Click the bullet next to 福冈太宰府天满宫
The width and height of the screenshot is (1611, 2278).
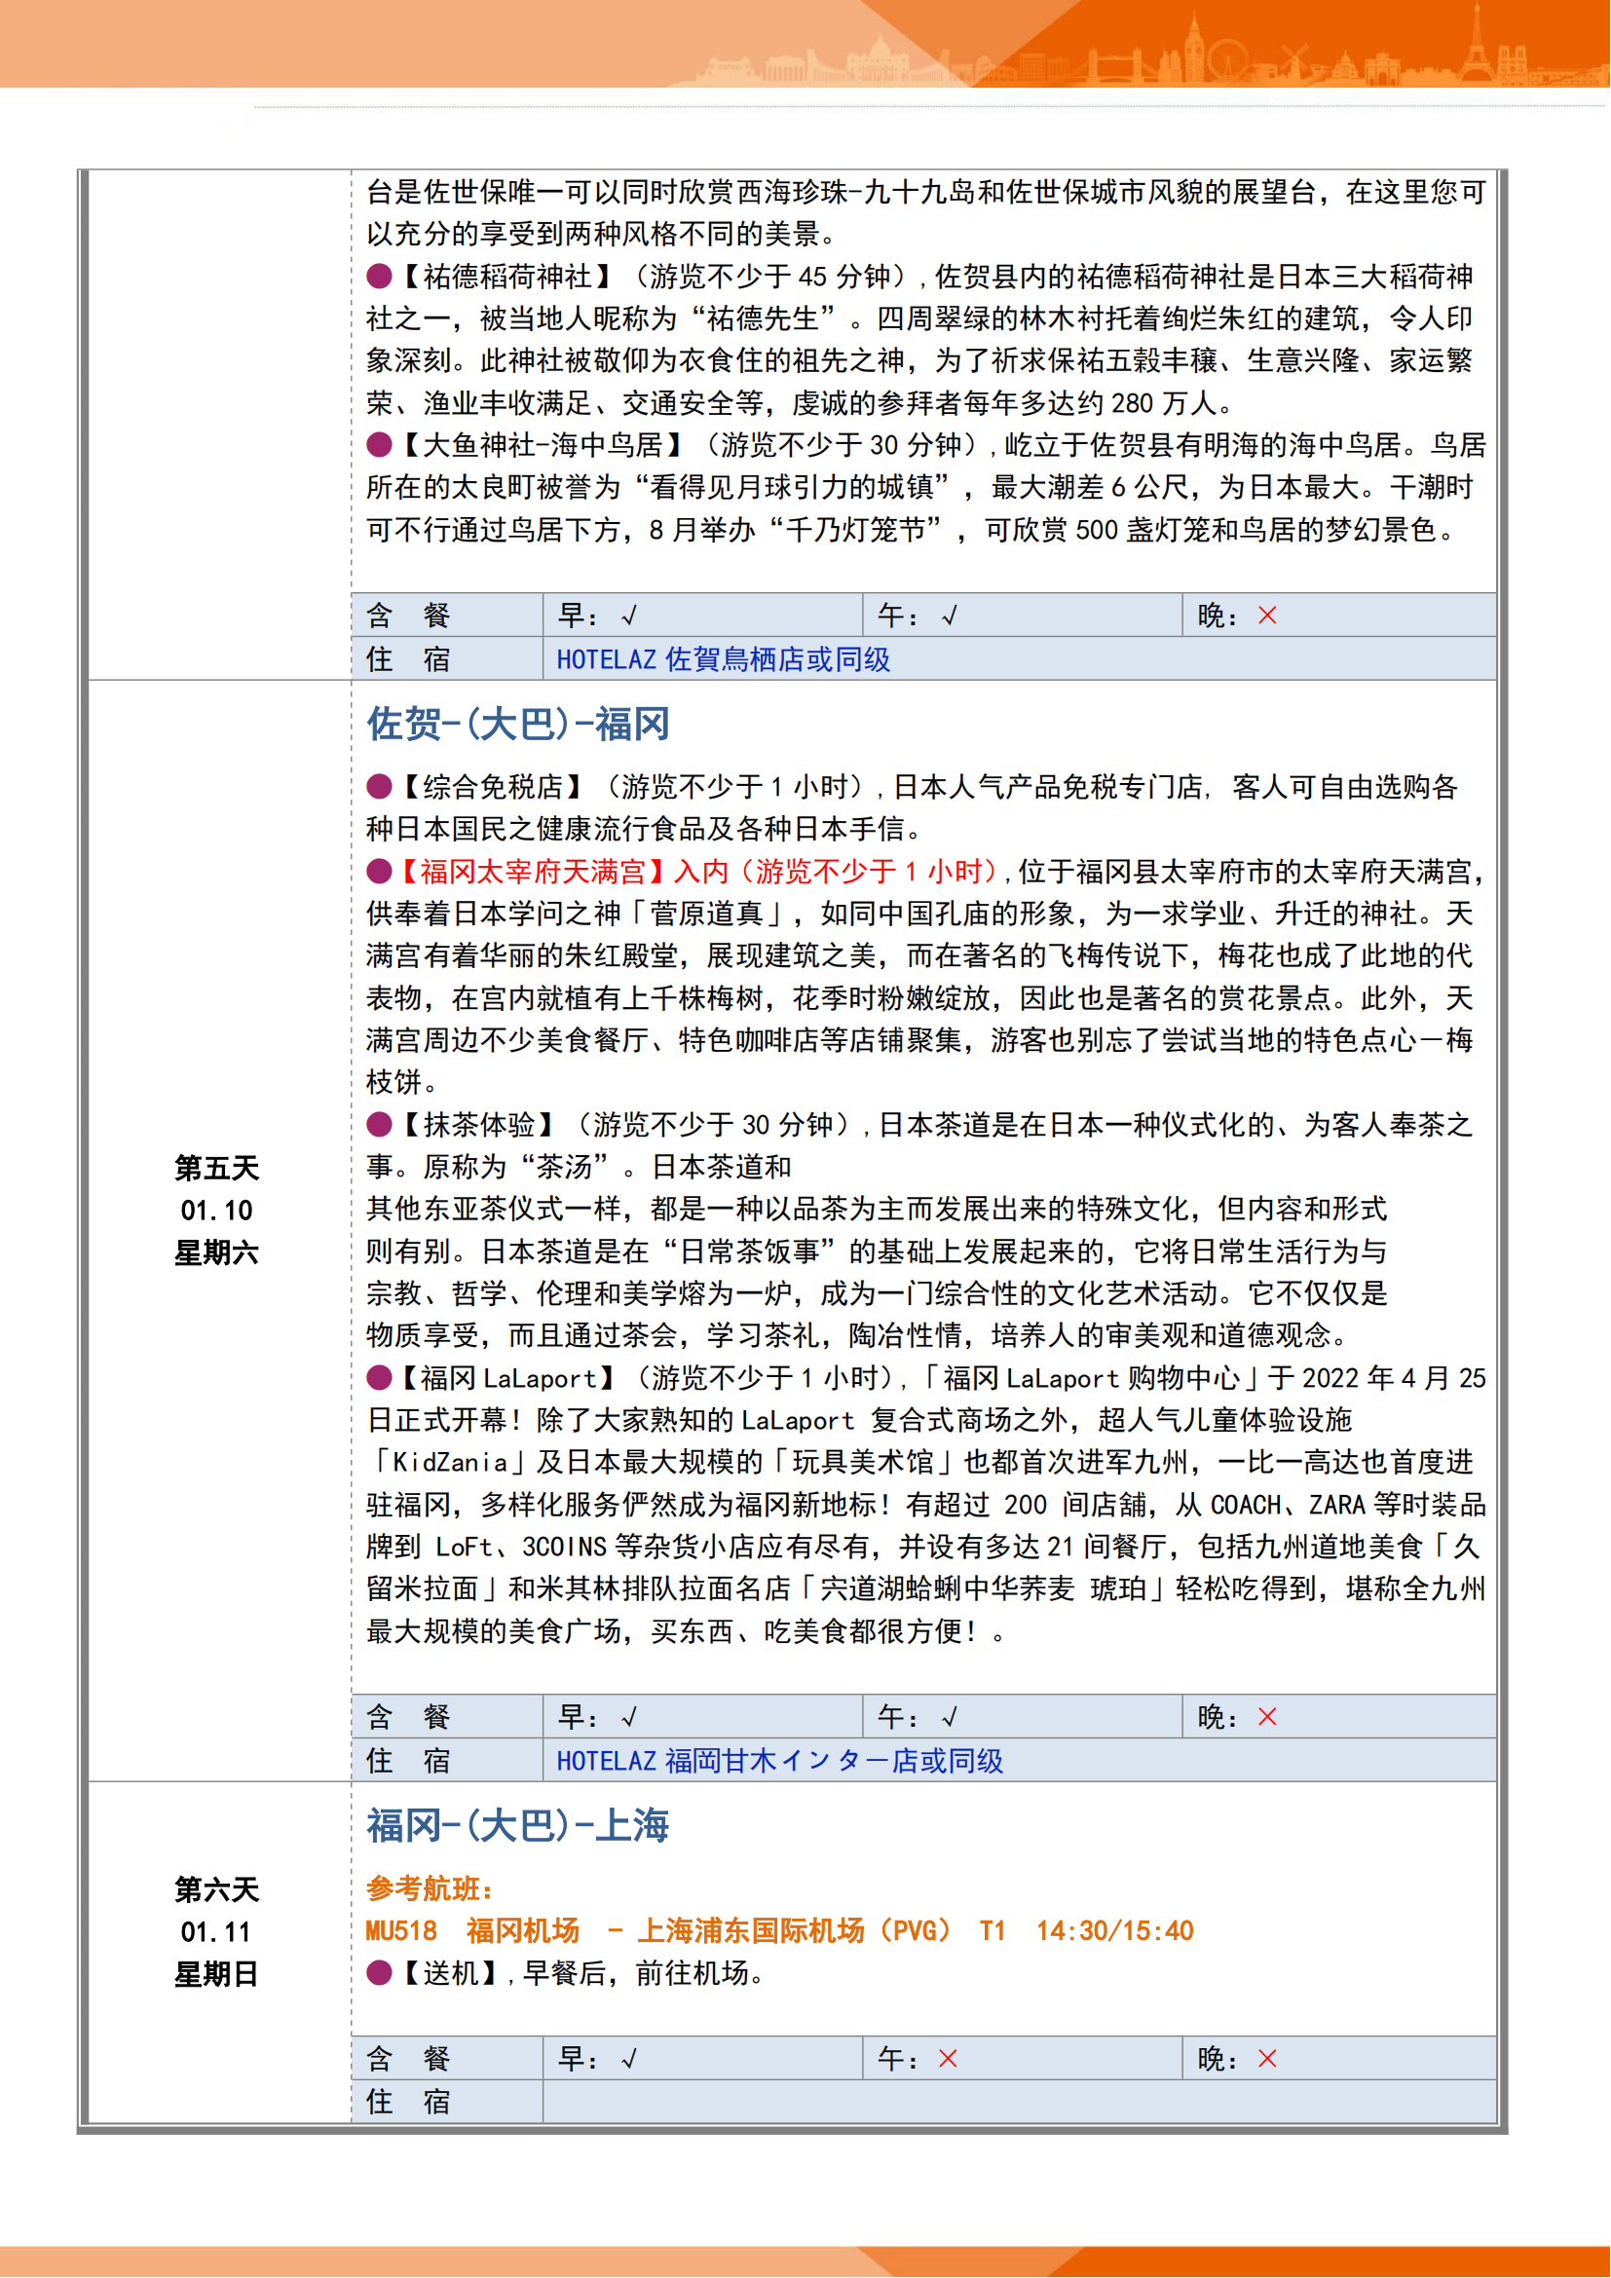click(379, 871)
